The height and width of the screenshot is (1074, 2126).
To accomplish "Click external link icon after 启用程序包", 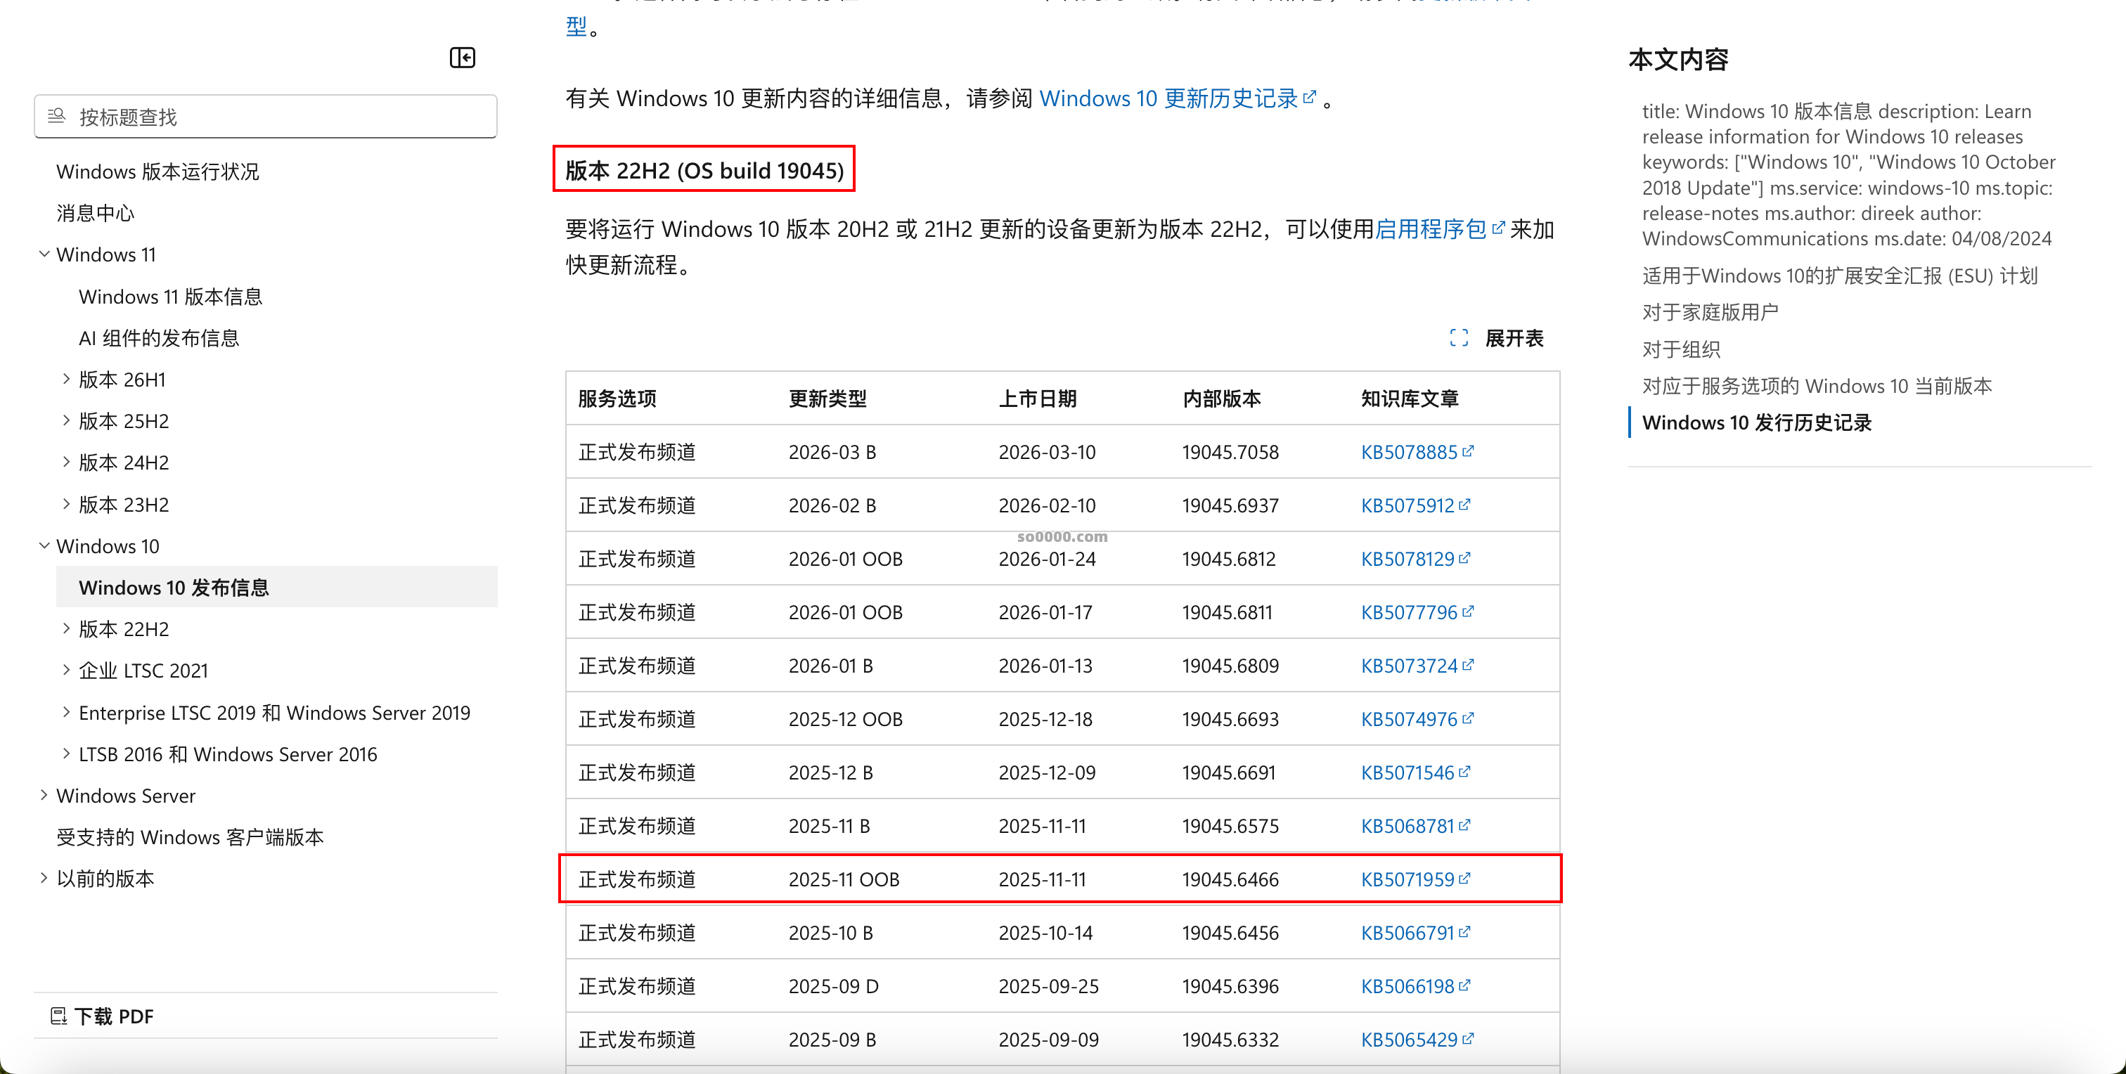I will click(x=1498, y=228).
